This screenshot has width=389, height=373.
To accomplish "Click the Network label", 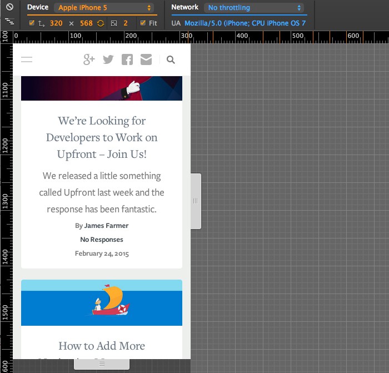I will click(x=185, y=7).
